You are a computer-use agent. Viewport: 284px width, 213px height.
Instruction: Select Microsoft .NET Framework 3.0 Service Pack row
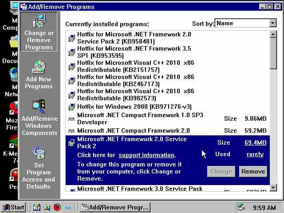coord(168,188)
